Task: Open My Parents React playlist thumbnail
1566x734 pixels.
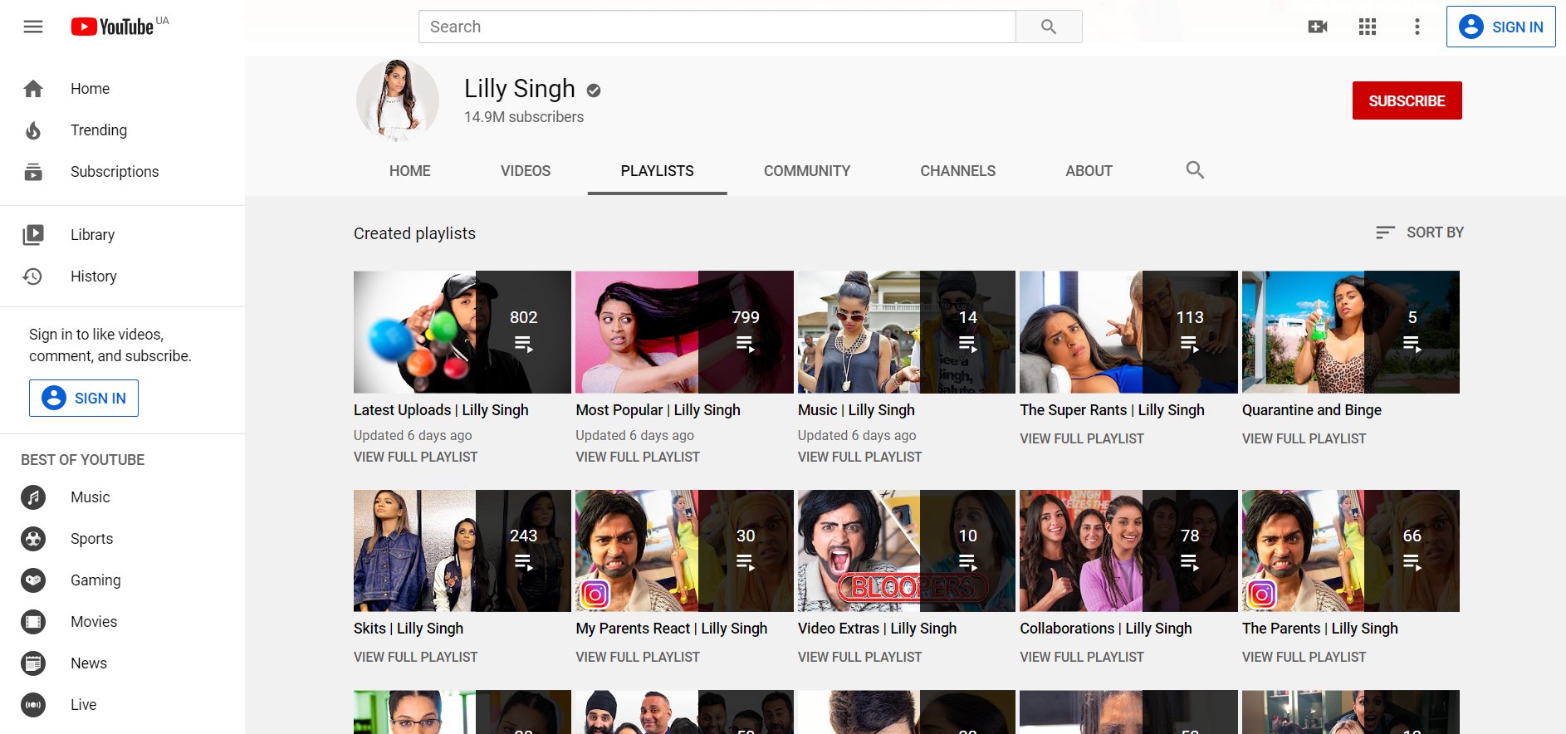Action: 684,550
